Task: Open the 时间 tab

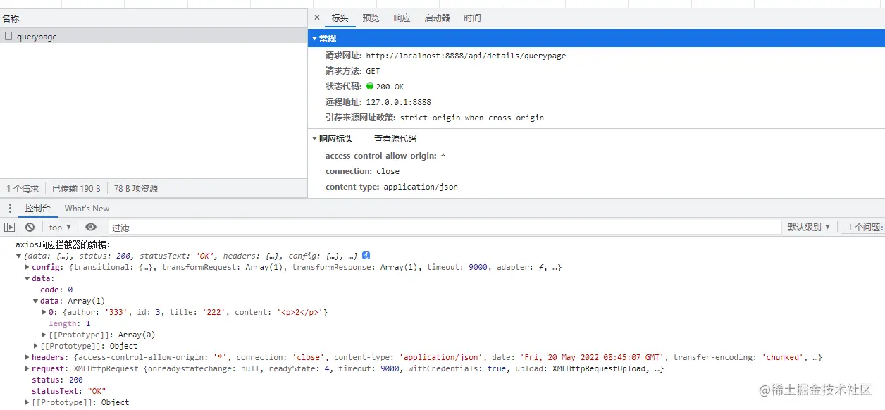Action: [x=472, y=18]
